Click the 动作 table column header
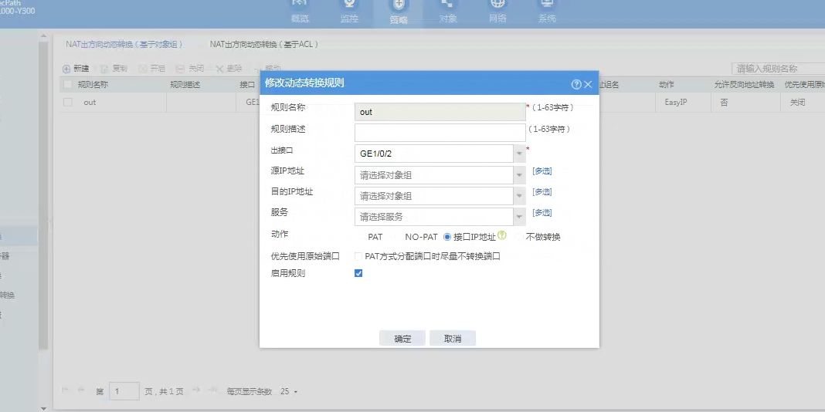 666,85
